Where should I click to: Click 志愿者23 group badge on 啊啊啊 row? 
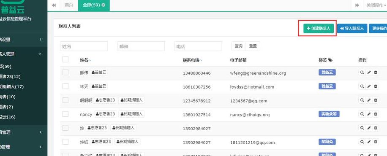105,100
